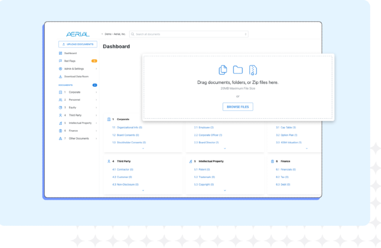Click the Aerial logo
The width and height of the screenshot is (381, 248).
tap(78, 34)
